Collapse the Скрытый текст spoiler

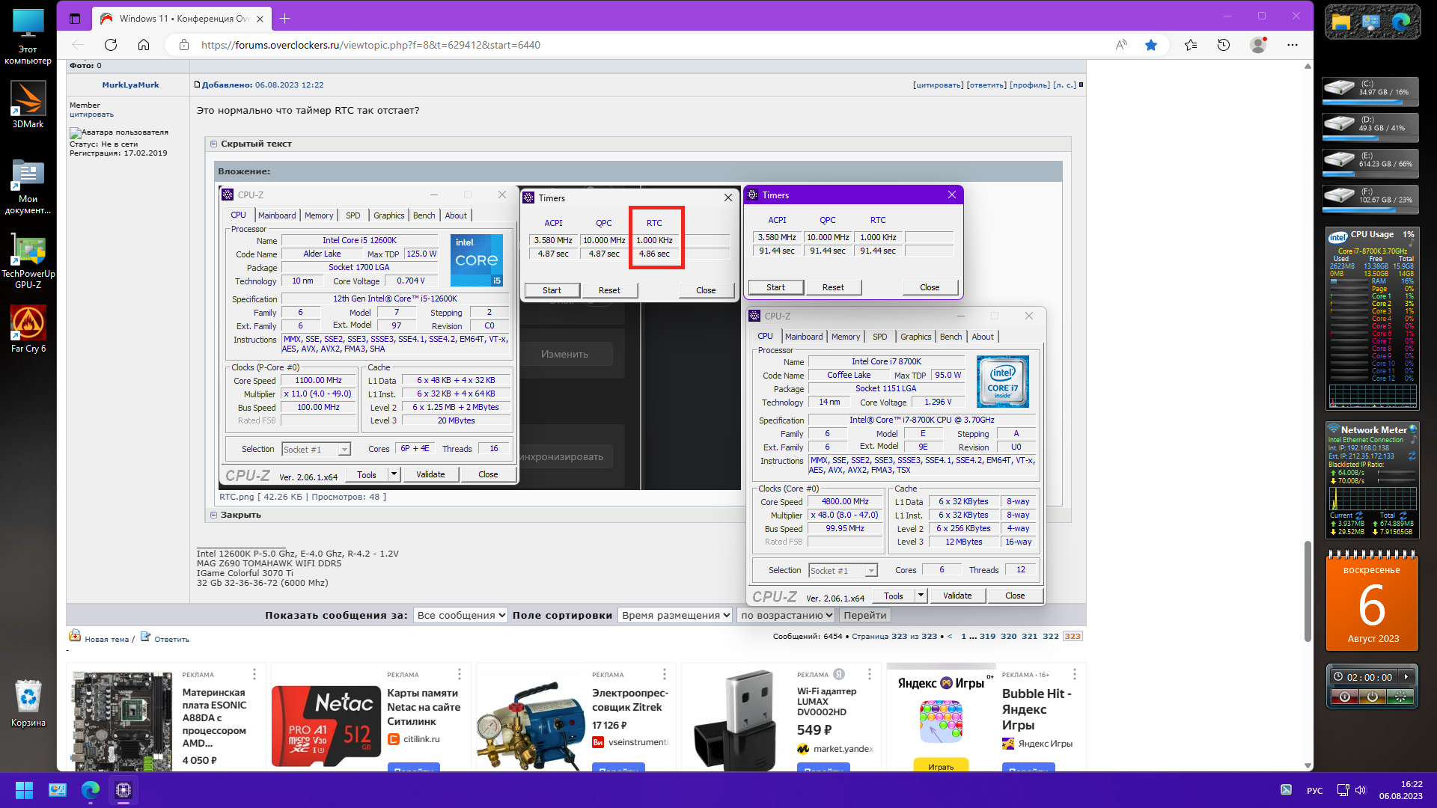(x=214, y=144)
